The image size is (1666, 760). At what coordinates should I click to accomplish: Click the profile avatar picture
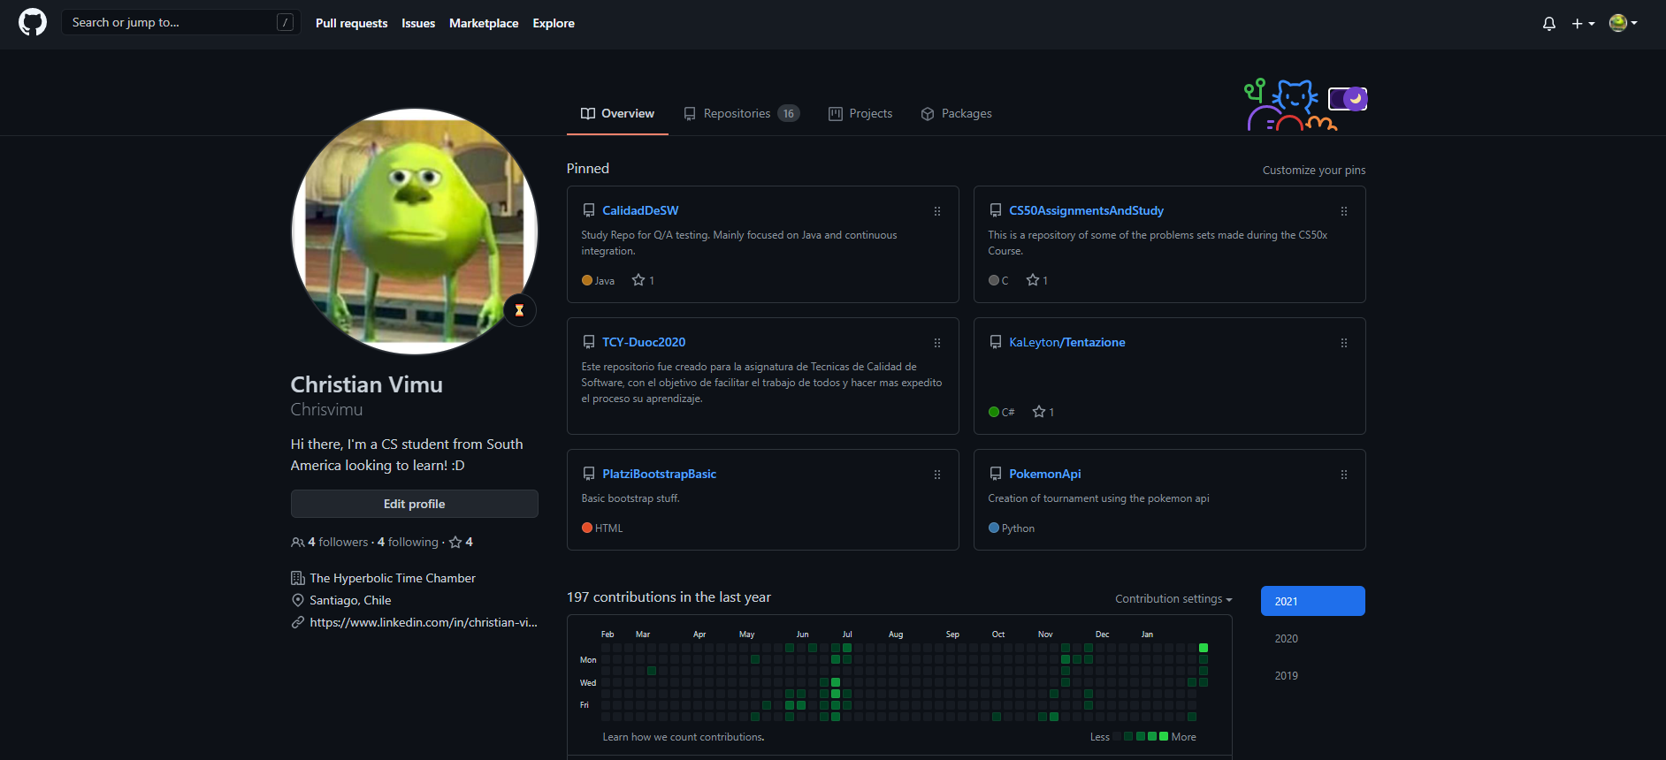[x=415, y=232]
